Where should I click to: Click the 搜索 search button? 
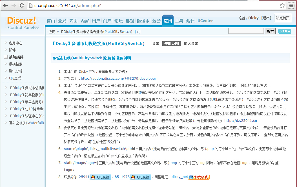(270, 31)
